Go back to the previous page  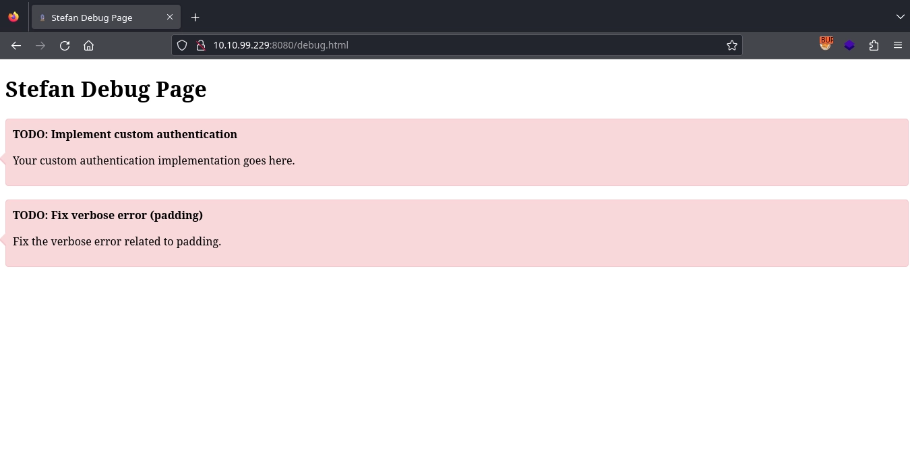[16, 45]
